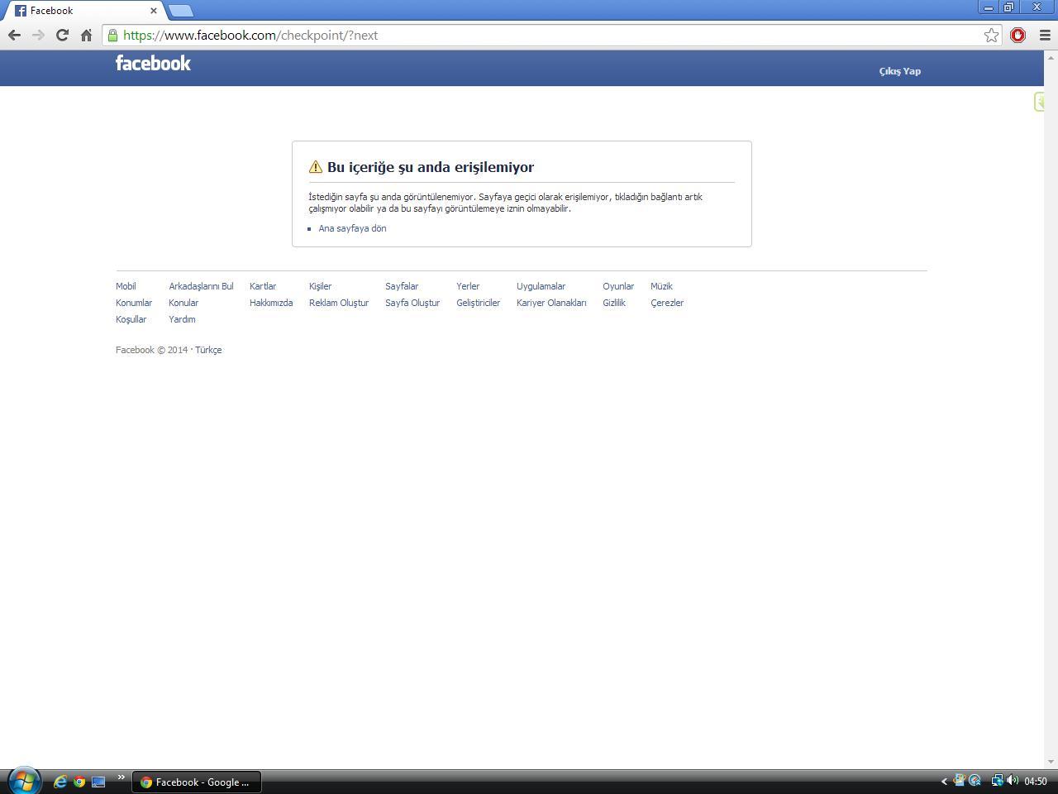Open the Windows user tray icon
The width and height of the screenshot is (1058, 794).
pyautogui.click(x=960, y=781)
